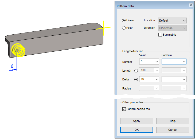Expand the Delta value dropdown arrow
This screenshot has height=139, width=195.
click(157, 79)
